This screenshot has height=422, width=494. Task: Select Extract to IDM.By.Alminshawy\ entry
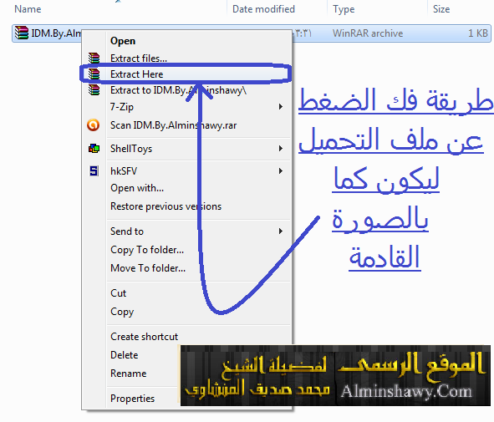pyautogui.click(x=178, y=90)
